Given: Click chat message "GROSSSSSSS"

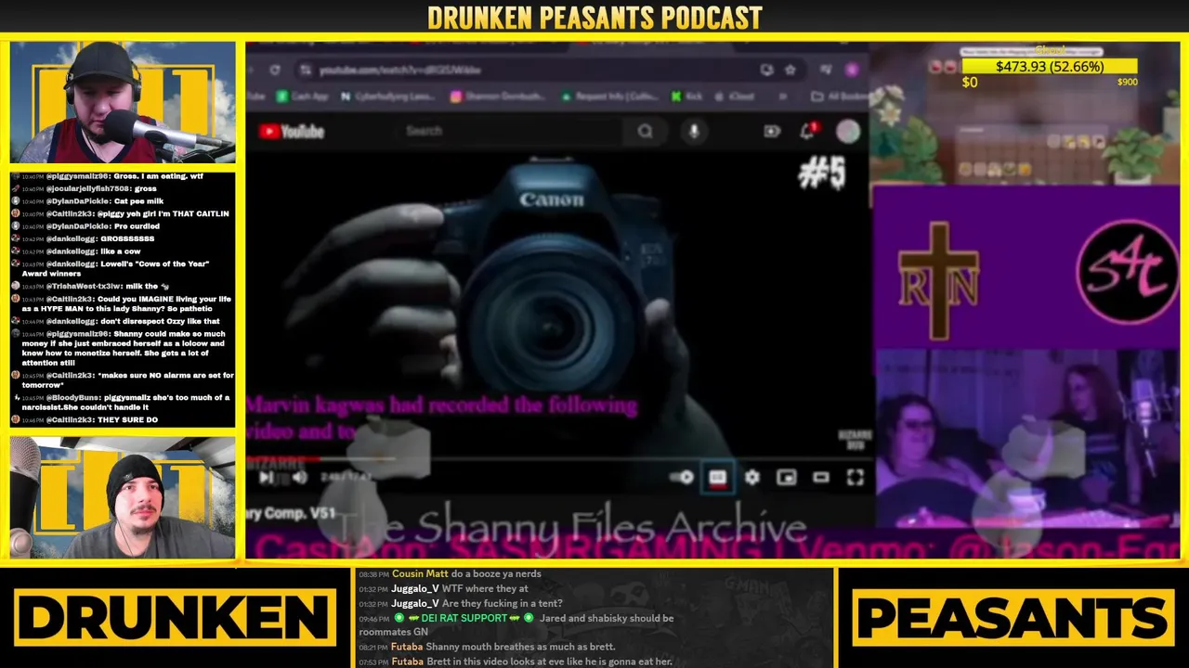Looking at the screenshot, I should tap(127, 239).
